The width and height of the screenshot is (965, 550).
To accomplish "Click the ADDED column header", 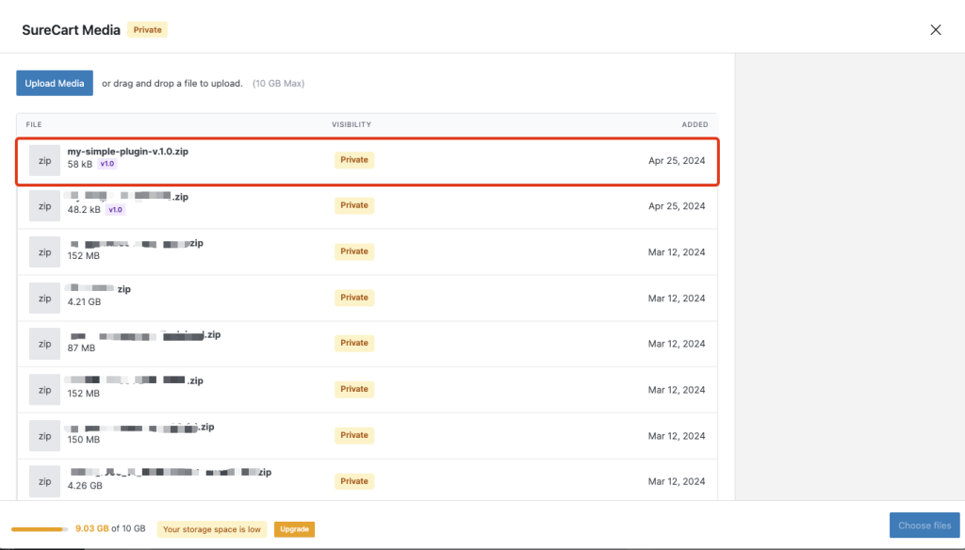I will (695, 124).
